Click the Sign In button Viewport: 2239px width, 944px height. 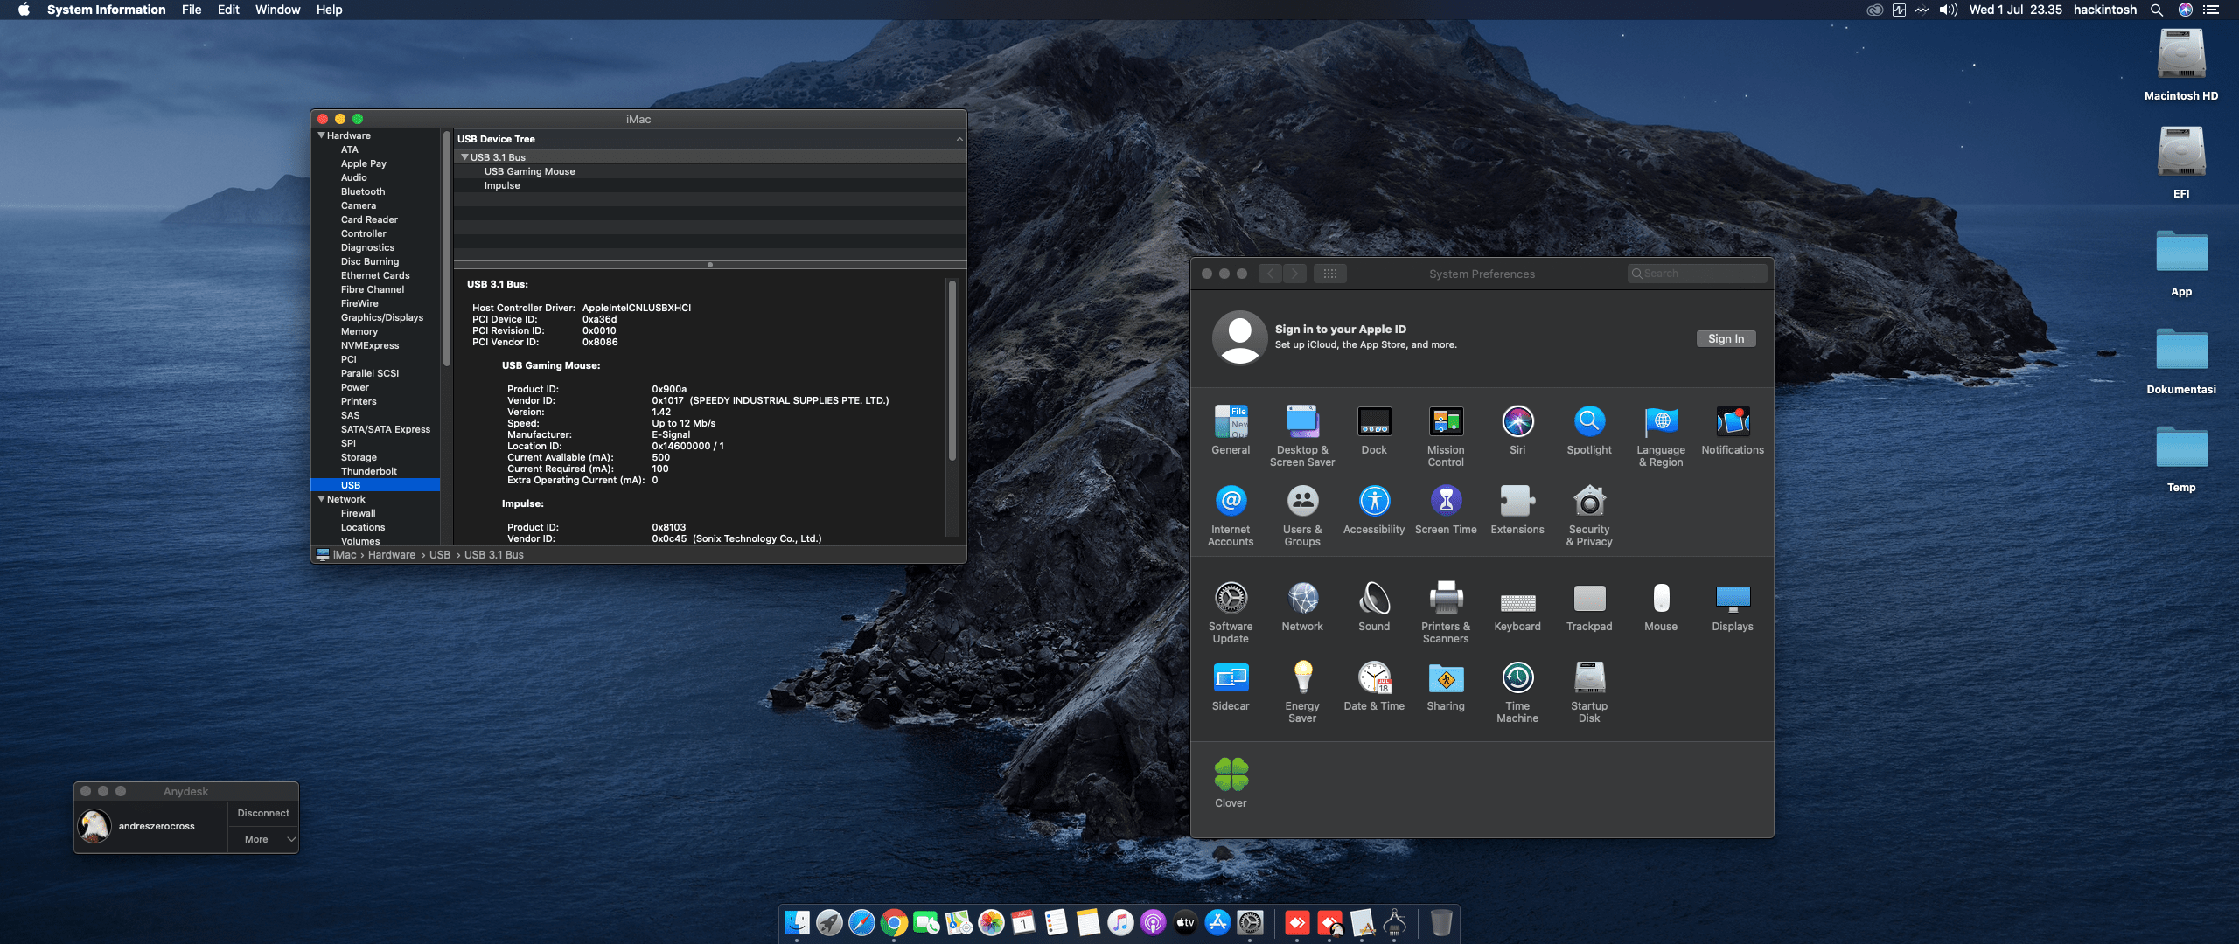(1725, 339)
